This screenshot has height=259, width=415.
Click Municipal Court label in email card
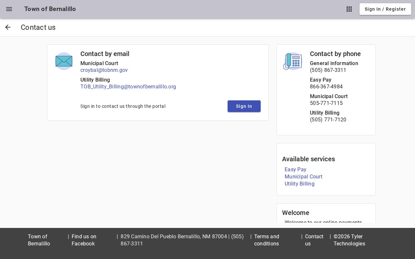[99, 63]
